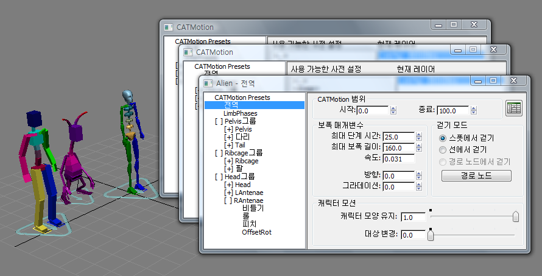Expand the LAntenae [+] tree node
The height and width of the screenshot is (276, 542).
228,193
